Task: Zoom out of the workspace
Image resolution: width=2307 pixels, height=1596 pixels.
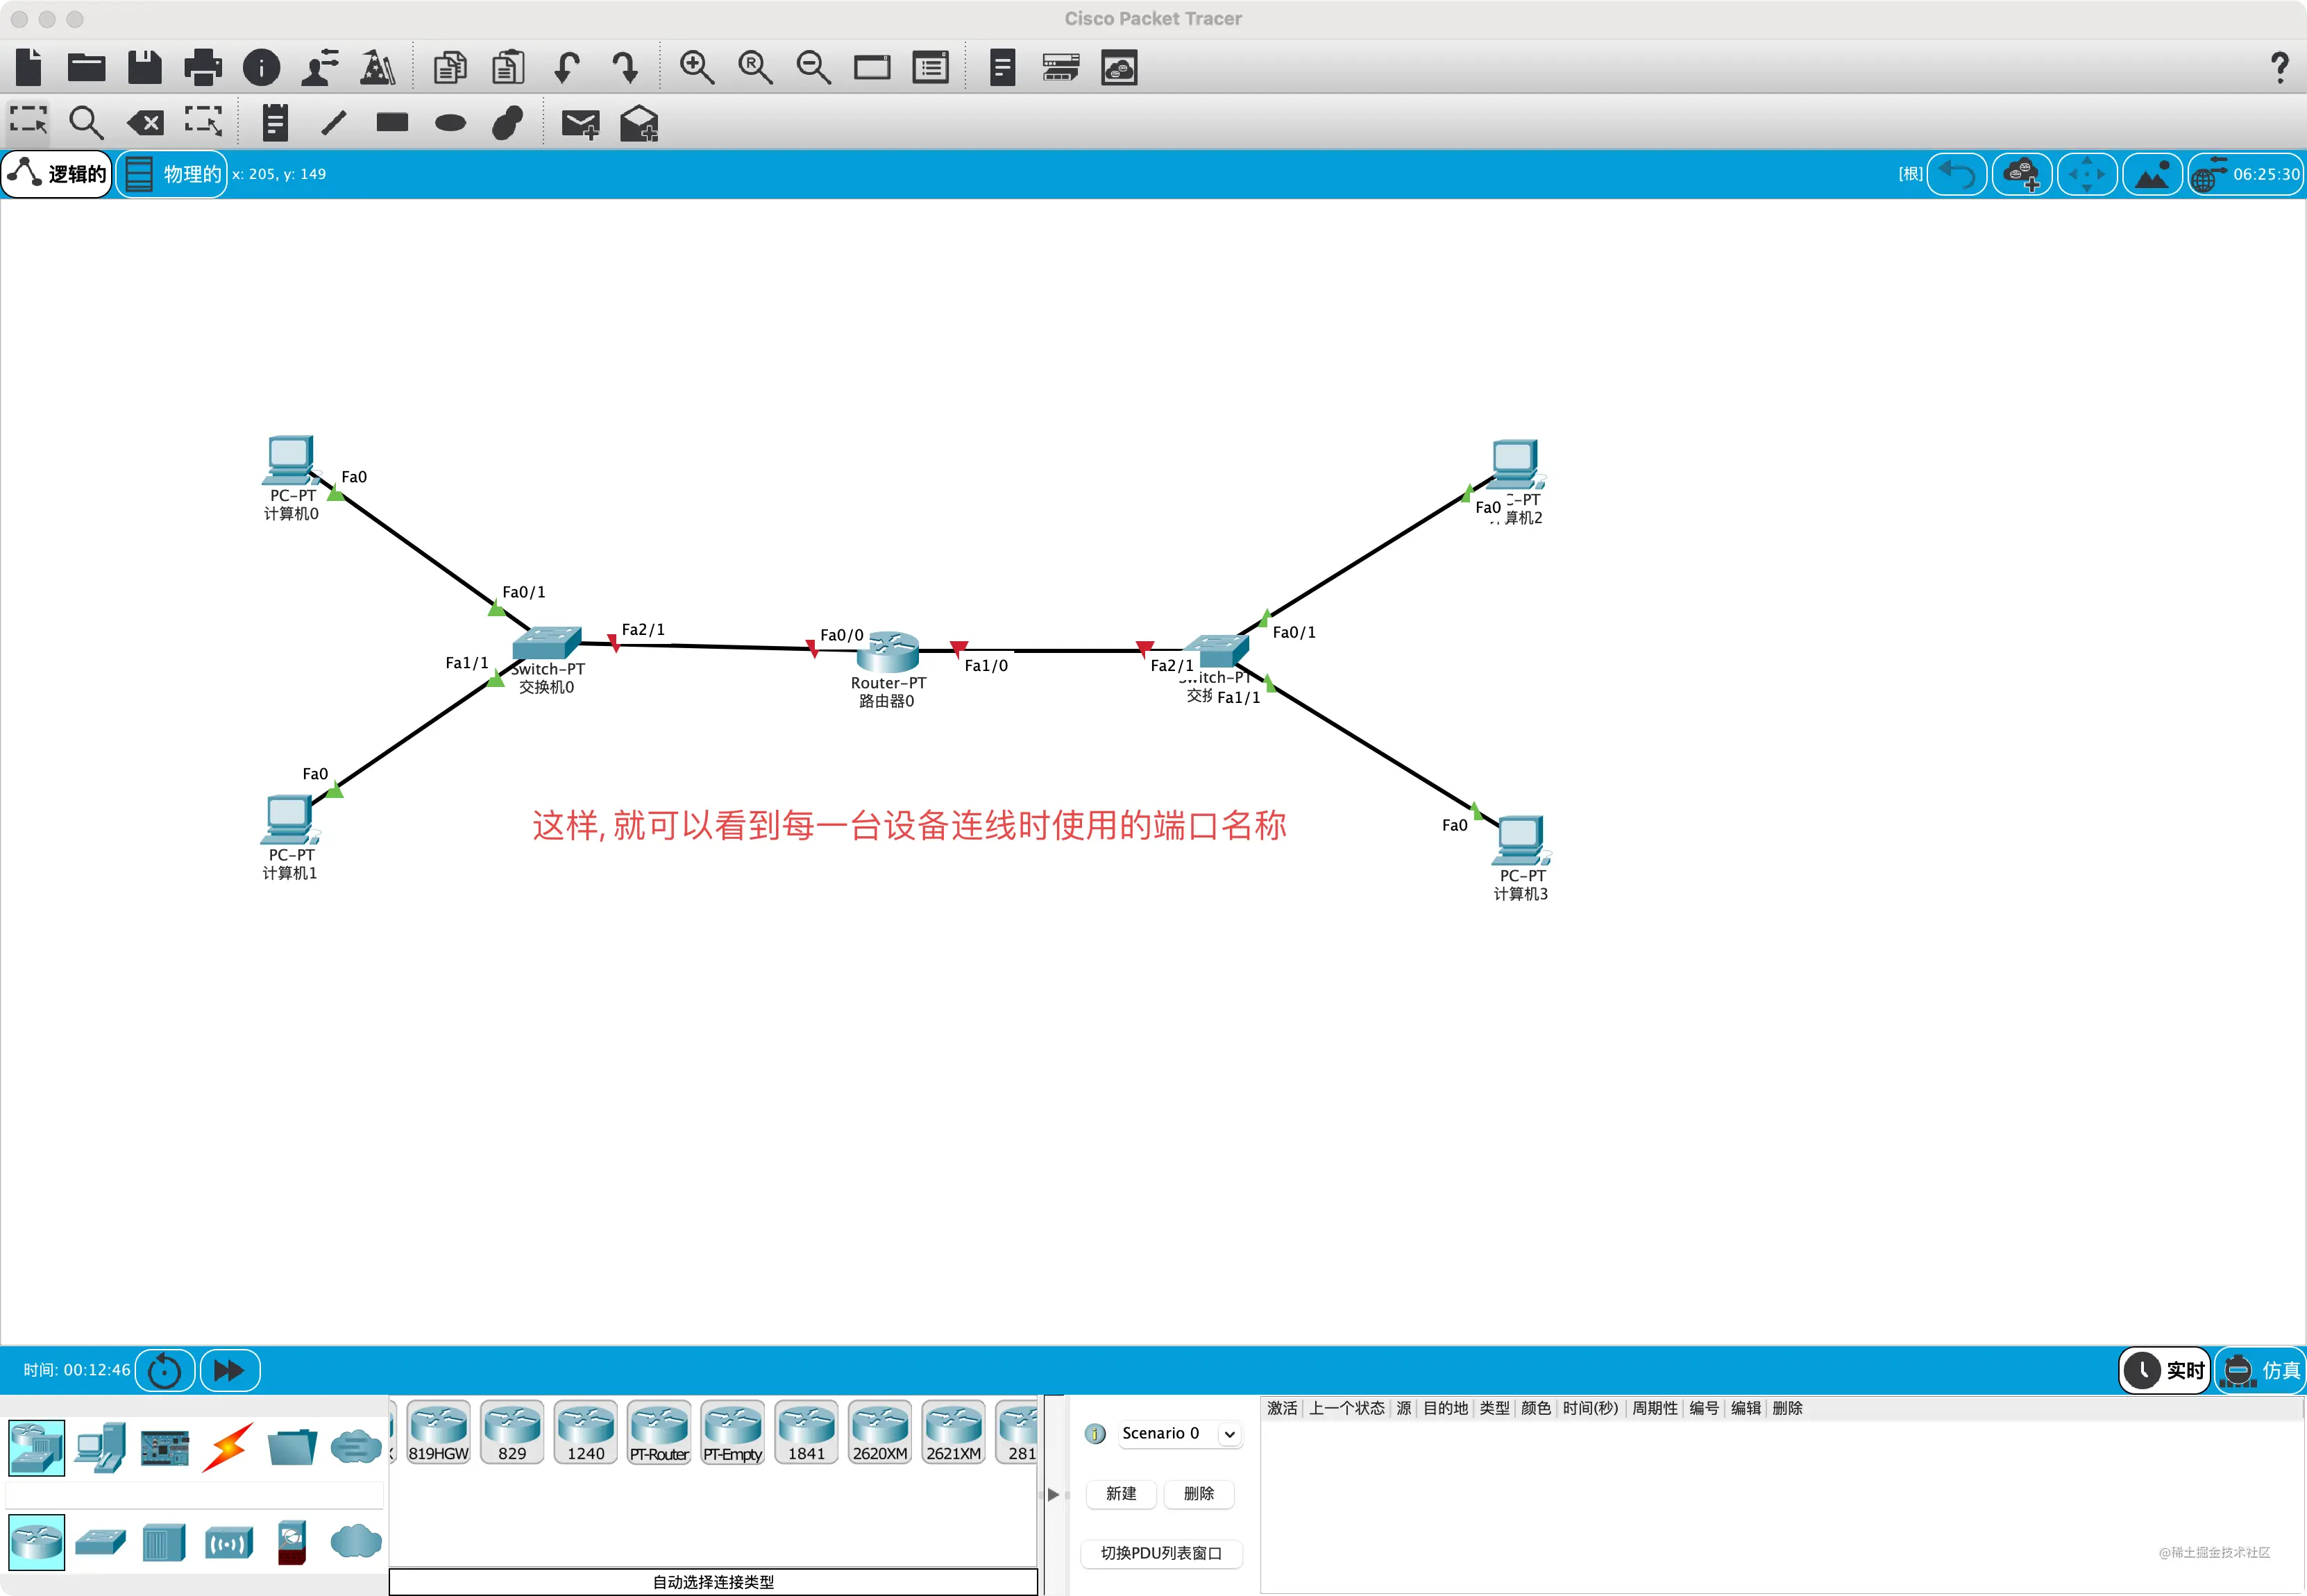Action: 813,67
